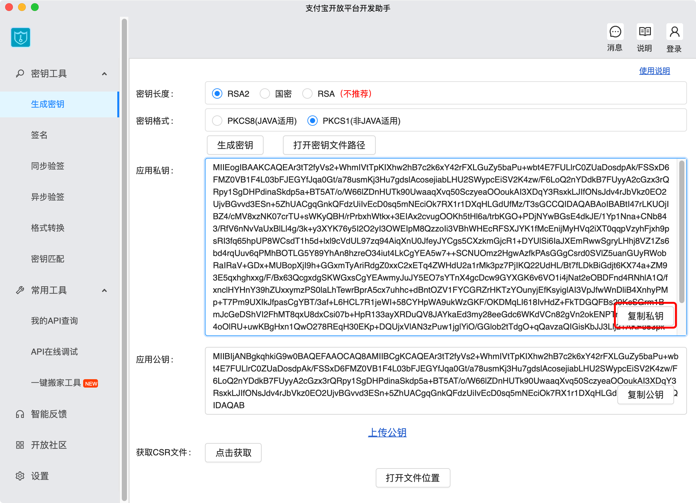Click the 获取CSR文件 label
The width and height of the screenshot is (696, 503).
point(164,452)
